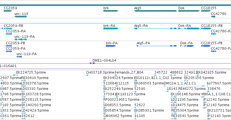The height and width of the screenshot is (120, 231).
Task: Select the LD14475.5prime EST label
Action: 185,105
